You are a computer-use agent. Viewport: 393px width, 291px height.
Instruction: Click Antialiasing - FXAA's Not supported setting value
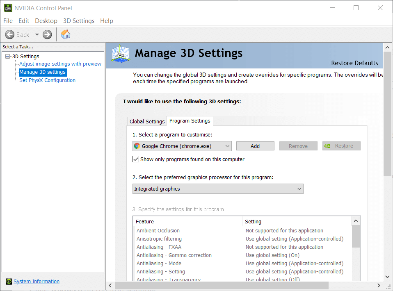284,247
